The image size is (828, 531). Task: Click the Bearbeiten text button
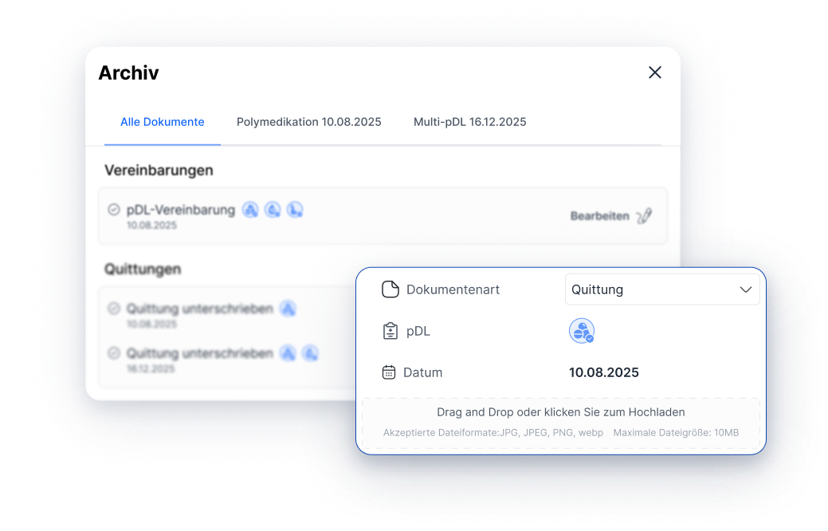tap(599, 216)
